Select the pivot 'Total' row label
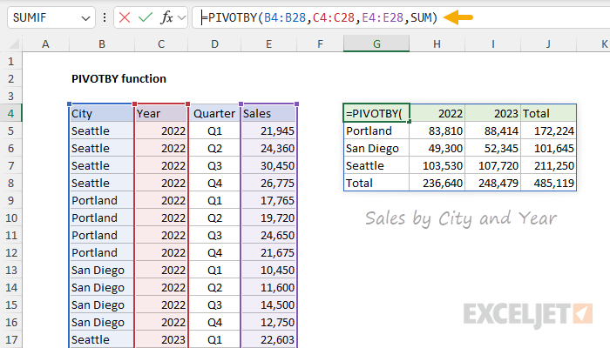 (376, 183)
